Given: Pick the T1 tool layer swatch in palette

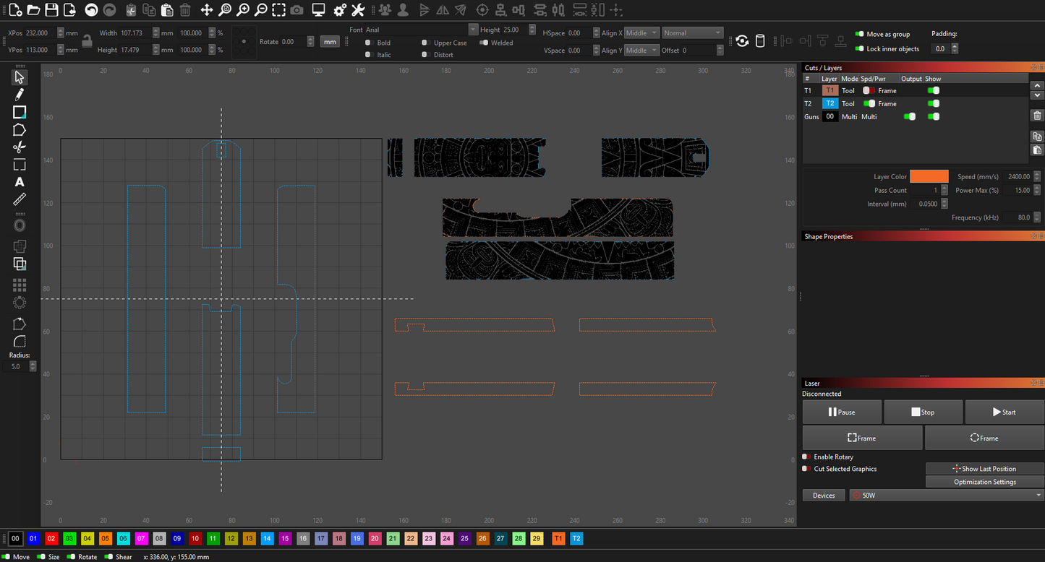Looking at the screenshot, I should (x=558, y=538).
